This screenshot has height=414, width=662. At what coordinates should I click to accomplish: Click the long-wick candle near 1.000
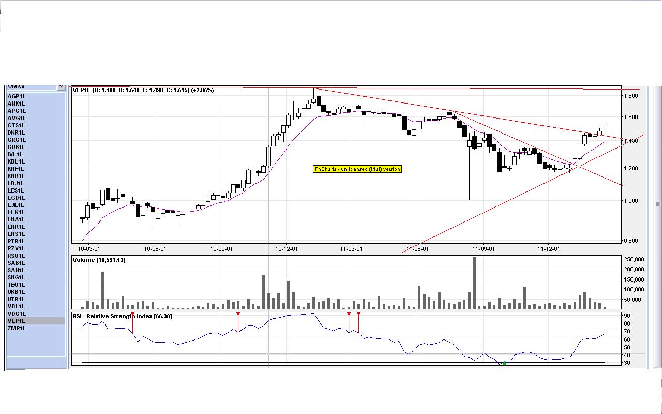pyautogui.click(x=469, y=167)
